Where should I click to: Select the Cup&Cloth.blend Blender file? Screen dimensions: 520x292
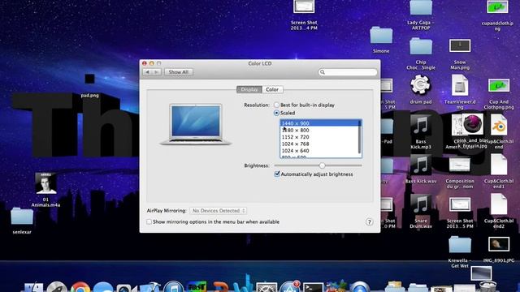click(499, 125)
